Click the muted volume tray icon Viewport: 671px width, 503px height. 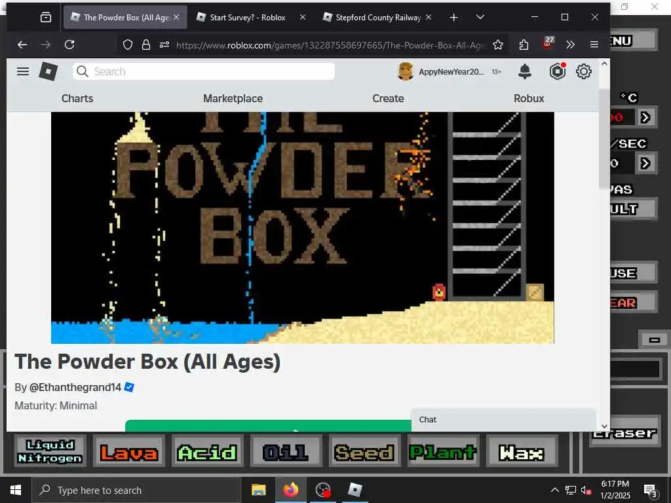point(586,490)
